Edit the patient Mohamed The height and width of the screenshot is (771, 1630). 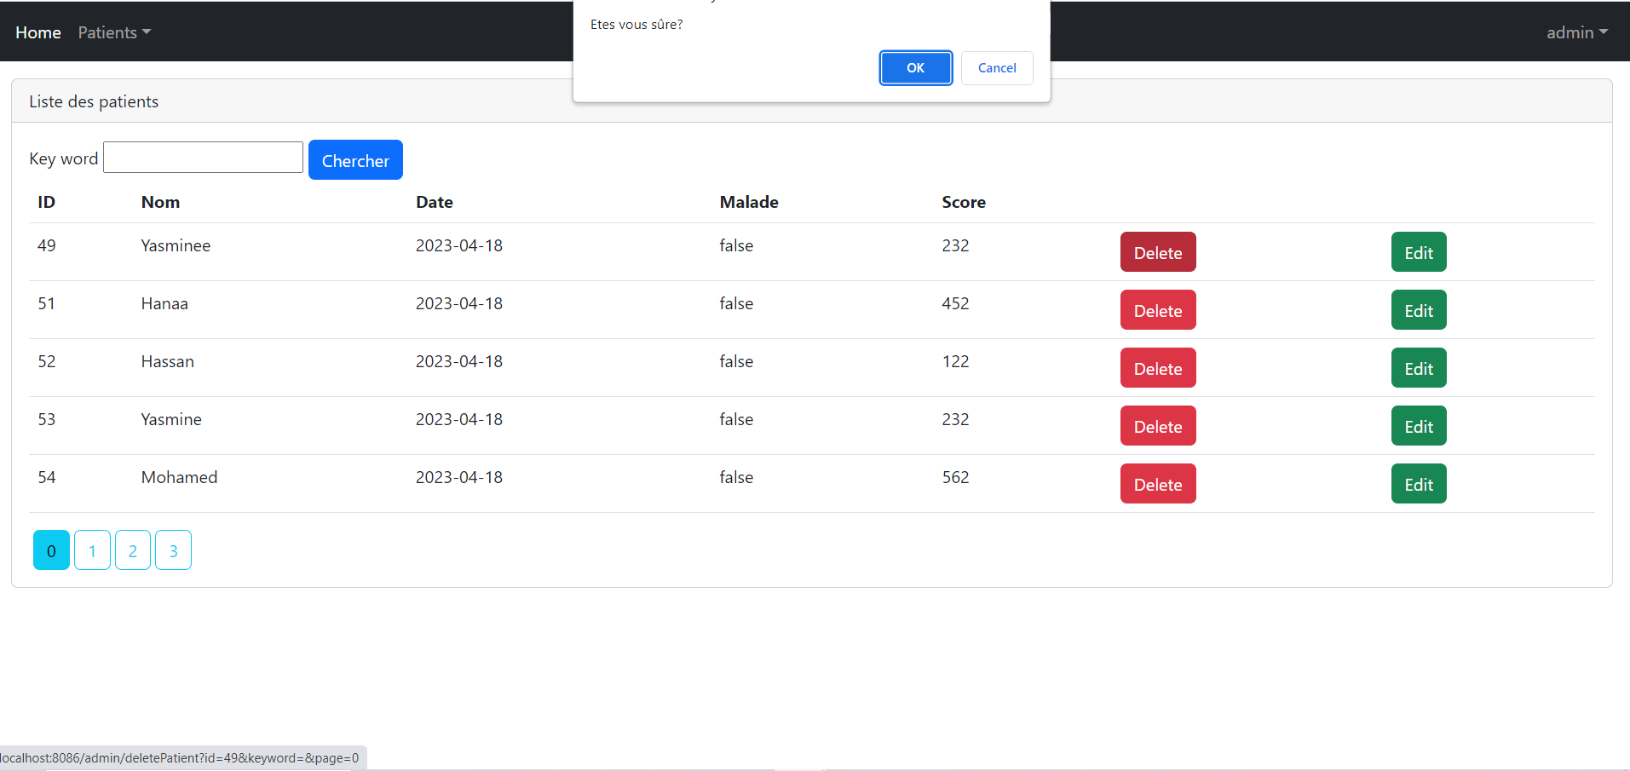(x=1417, y=483)
